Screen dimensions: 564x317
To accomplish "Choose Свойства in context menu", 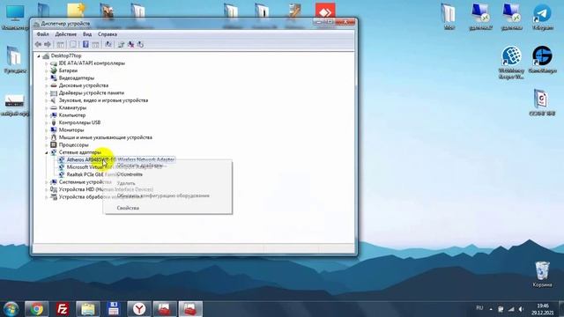I will click(x=167, y=208).
